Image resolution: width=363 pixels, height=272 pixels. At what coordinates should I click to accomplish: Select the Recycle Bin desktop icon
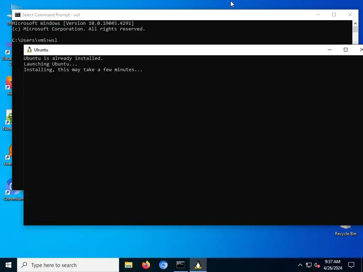point(345,231)
